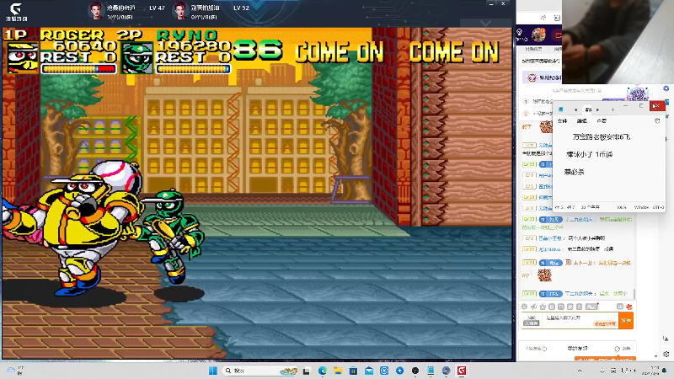Click the first player's avatar in header
674x379 pixels.
coord(95,11)
